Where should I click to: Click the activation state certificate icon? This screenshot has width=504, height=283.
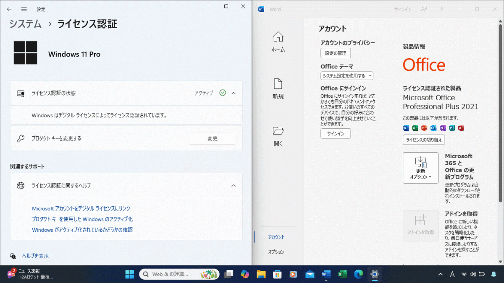pos(21,93)
